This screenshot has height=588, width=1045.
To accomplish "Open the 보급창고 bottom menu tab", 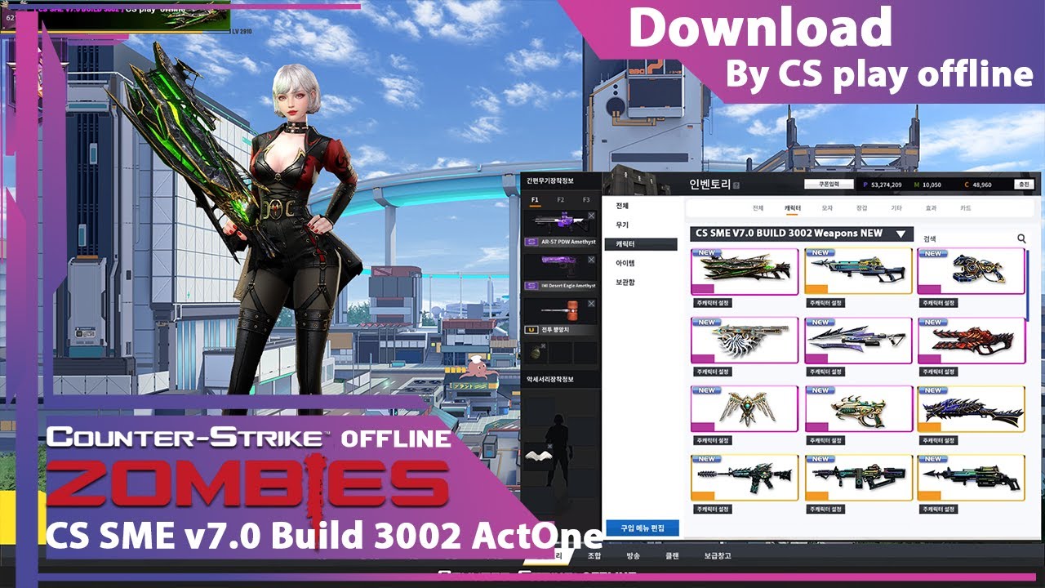I will 717,556.
